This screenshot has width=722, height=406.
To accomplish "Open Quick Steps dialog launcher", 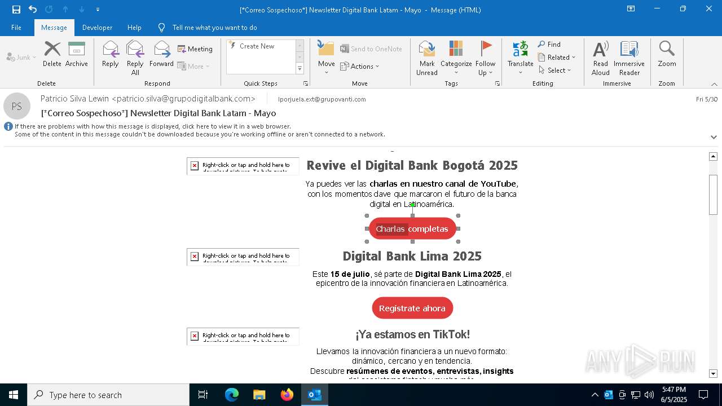I will 306,83.
